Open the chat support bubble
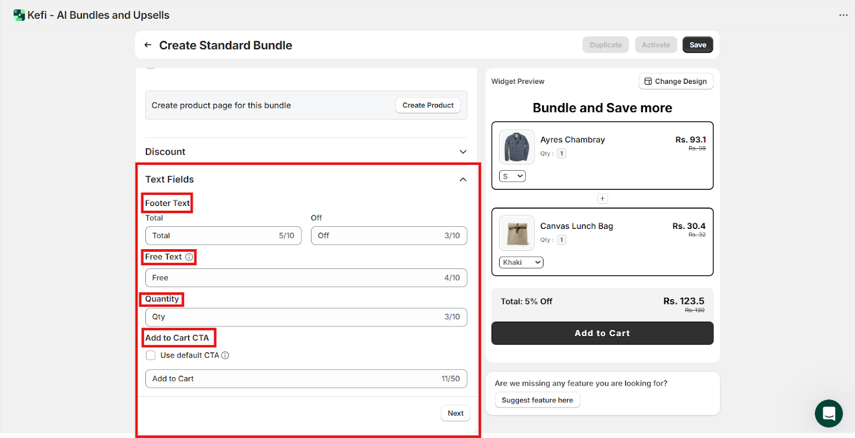855x438 pixels. [828, 413]
